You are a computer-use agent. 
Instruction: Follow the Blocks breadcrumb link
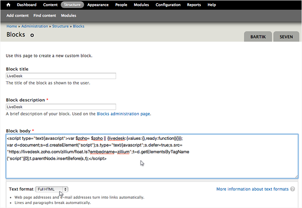(x=79, y=26)
